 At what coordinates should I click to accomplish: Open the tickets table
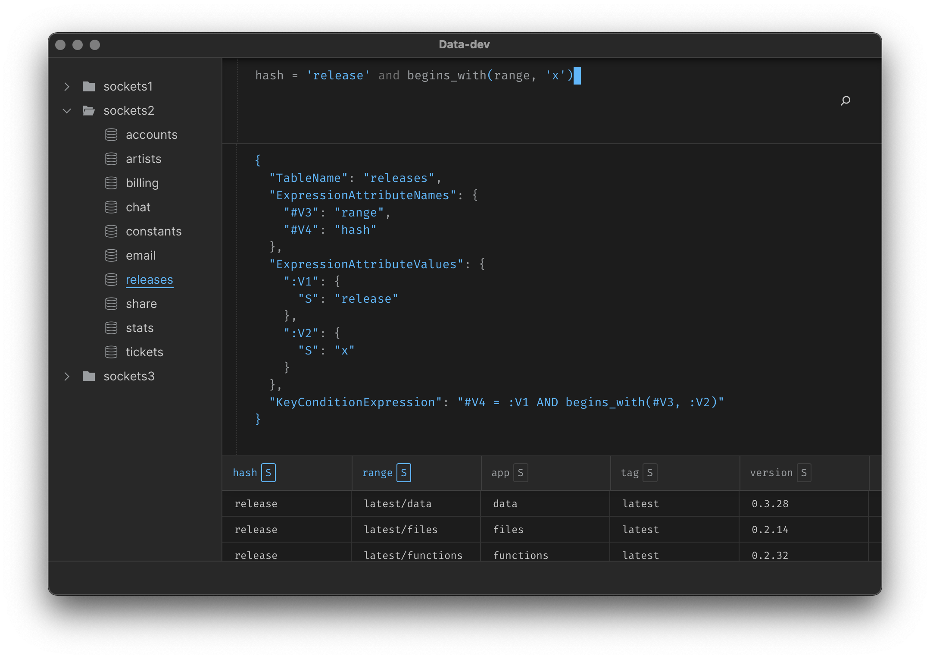click(x=144, y=352)
